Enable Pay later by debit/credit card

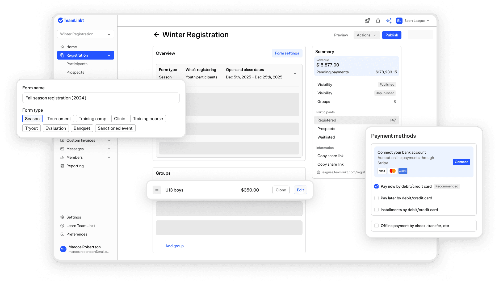(376, 198)
